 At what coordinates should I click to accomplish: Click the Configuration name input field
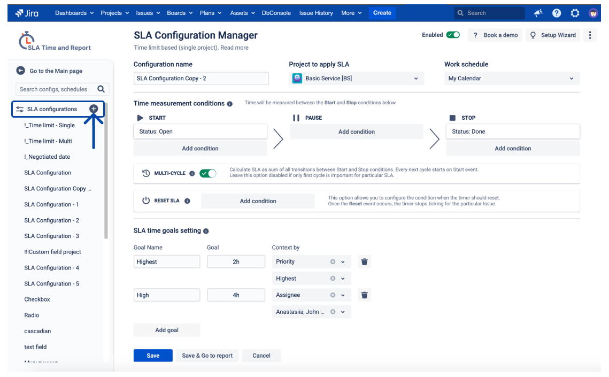[x=201, y=79]
